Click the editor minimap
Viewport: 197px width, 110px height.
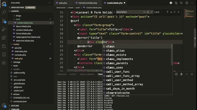pos(189,13)
